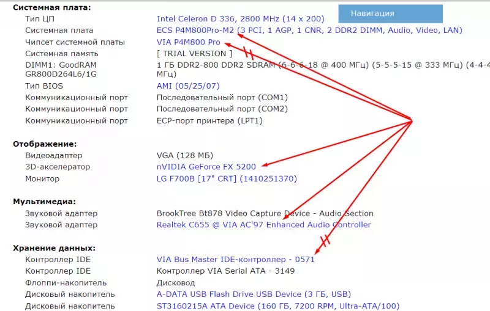
Task: Click the Видеоадаптер label
Action: pyautogui.click(x=54, y=155)
